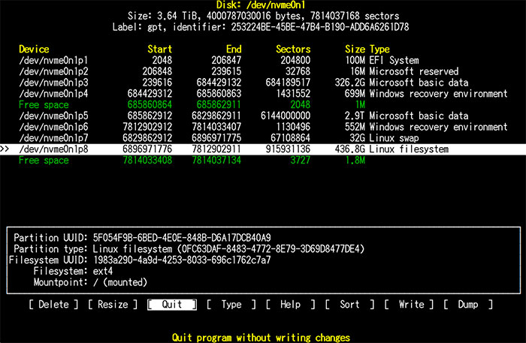Select partition row /dev/nvme0n1p3
Image resolution: width=526 pixels, height=343 pixels.
pyautogui.click(x=263, y=83)
